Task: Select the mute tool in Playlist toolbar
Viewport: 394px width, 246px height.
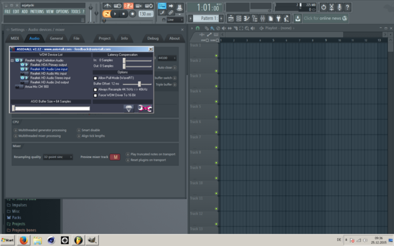Action: pos(224,29)
